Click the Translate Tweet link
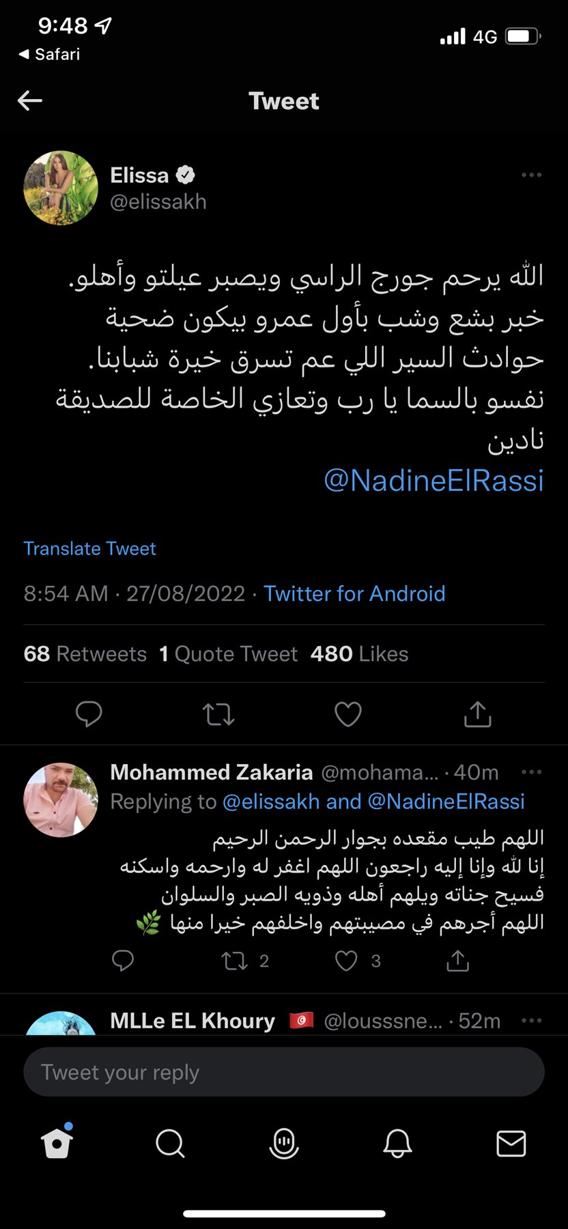The image size is (568, 1229). [90, 549]
